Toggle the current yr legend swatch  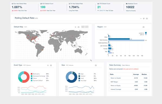[x=146, y=33]
